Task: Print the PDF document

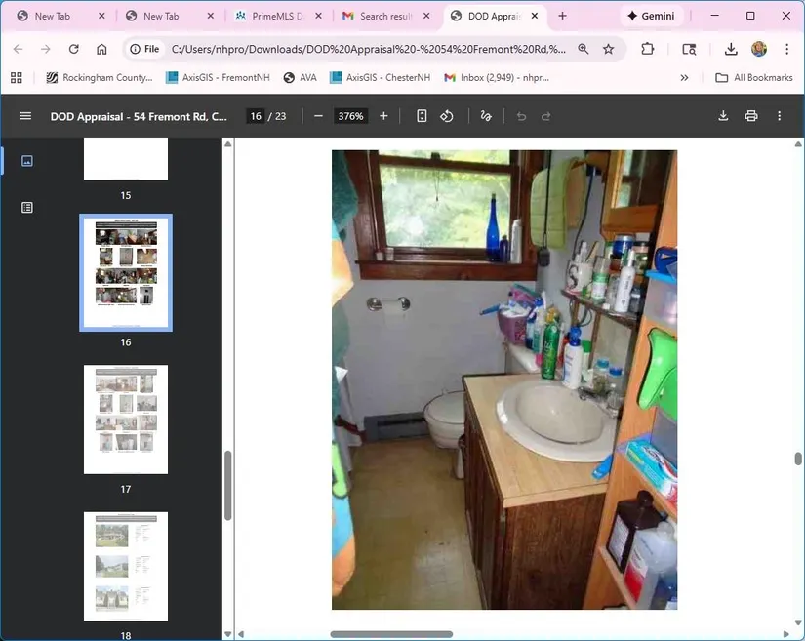Action: point(750,116)
